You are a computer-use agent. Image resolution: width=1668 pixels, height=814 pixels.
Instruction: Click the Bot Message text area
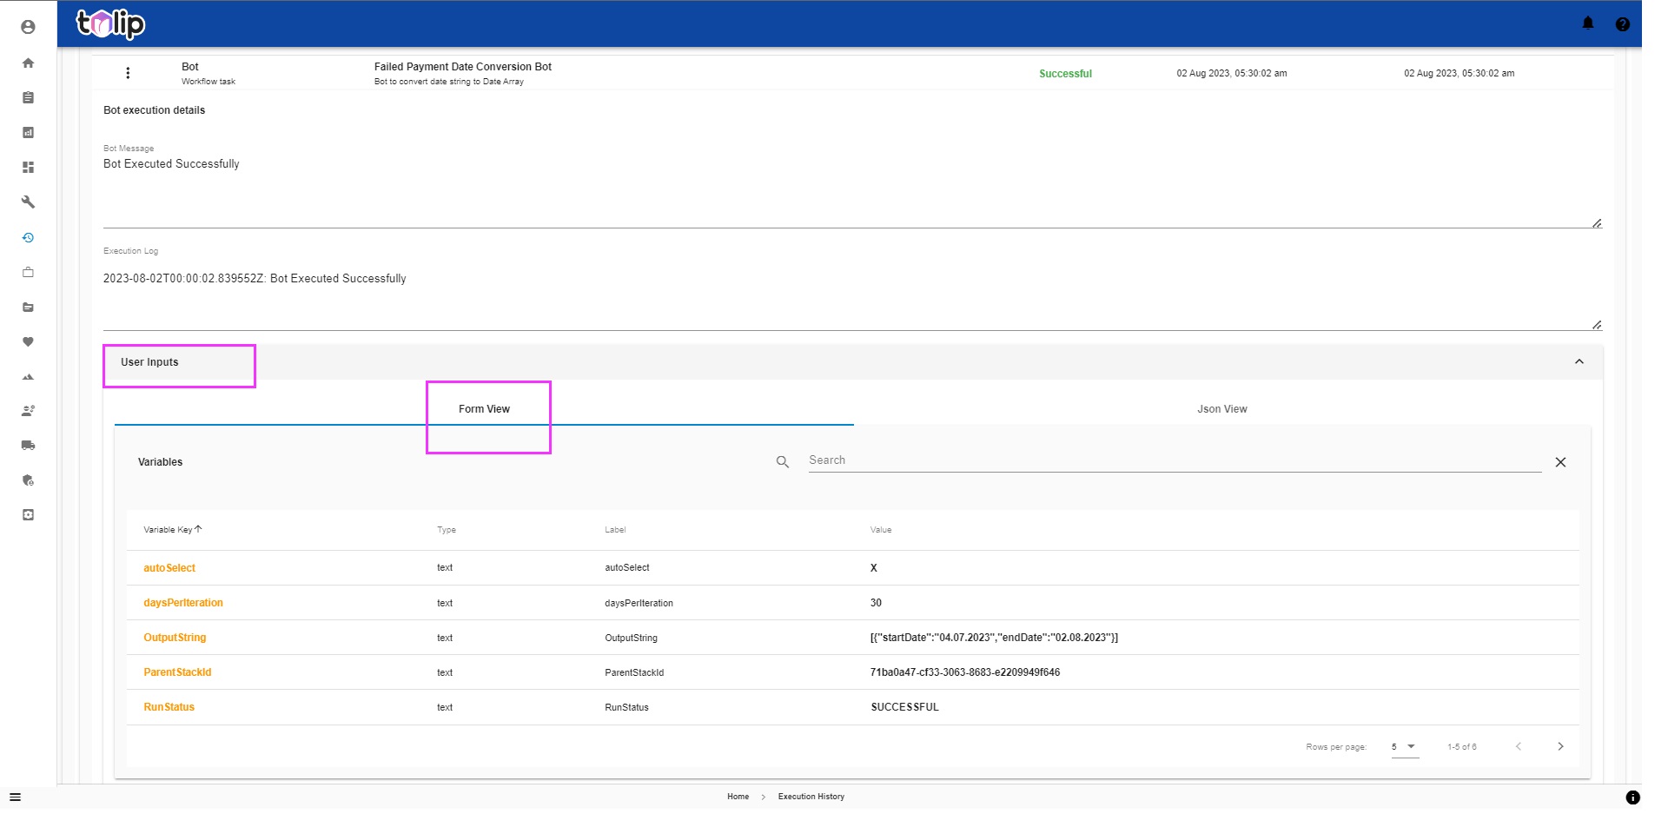point(852,191)
